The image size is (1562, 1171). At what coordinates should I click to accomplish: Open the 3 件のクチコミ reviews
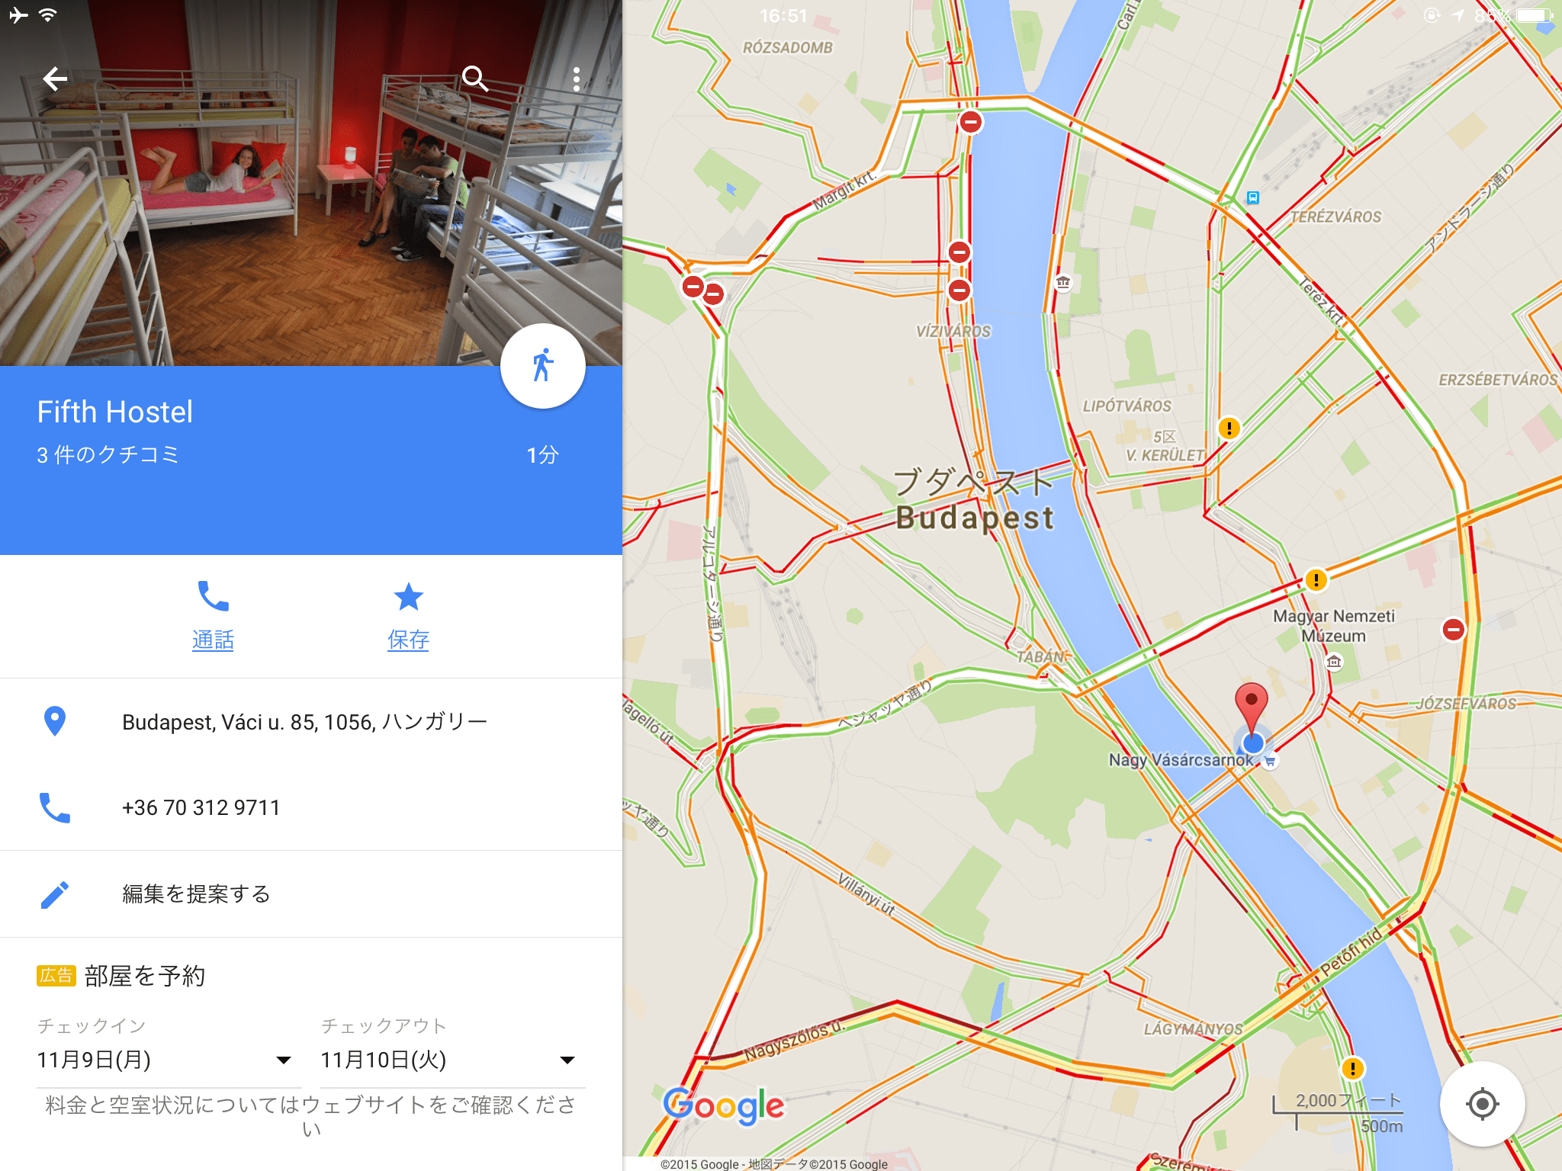(x=108, y=455)
